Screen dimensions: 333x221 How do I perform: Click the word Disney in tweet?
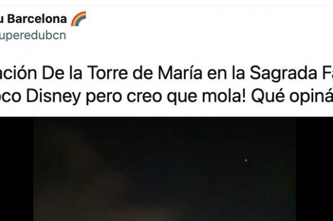[x=53, y=96]
